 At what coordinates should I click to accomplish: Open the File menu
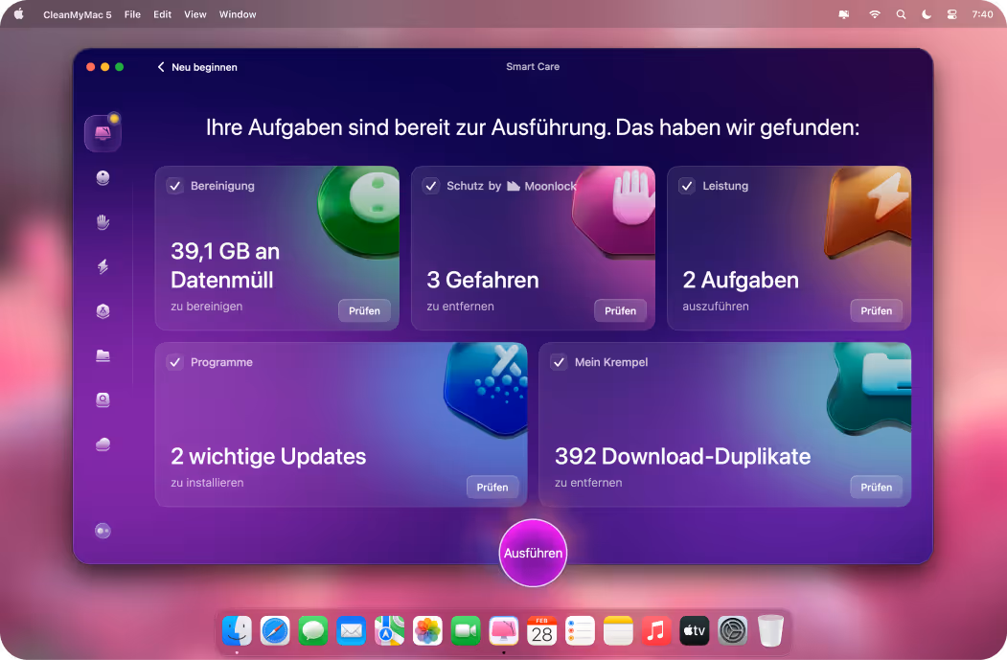point(132,14)
